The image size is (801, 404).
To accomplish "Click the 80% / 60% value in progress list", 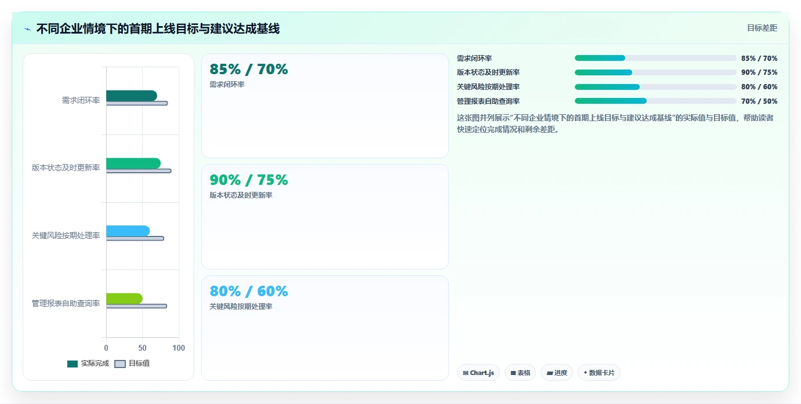I will tap(759, 87).
